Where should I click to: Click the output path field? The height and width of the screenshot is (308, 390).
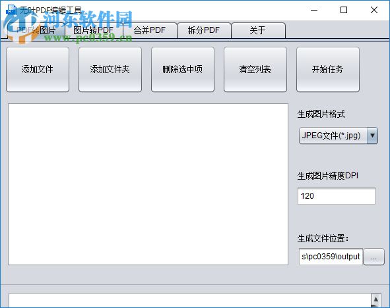tap(331, 257)
